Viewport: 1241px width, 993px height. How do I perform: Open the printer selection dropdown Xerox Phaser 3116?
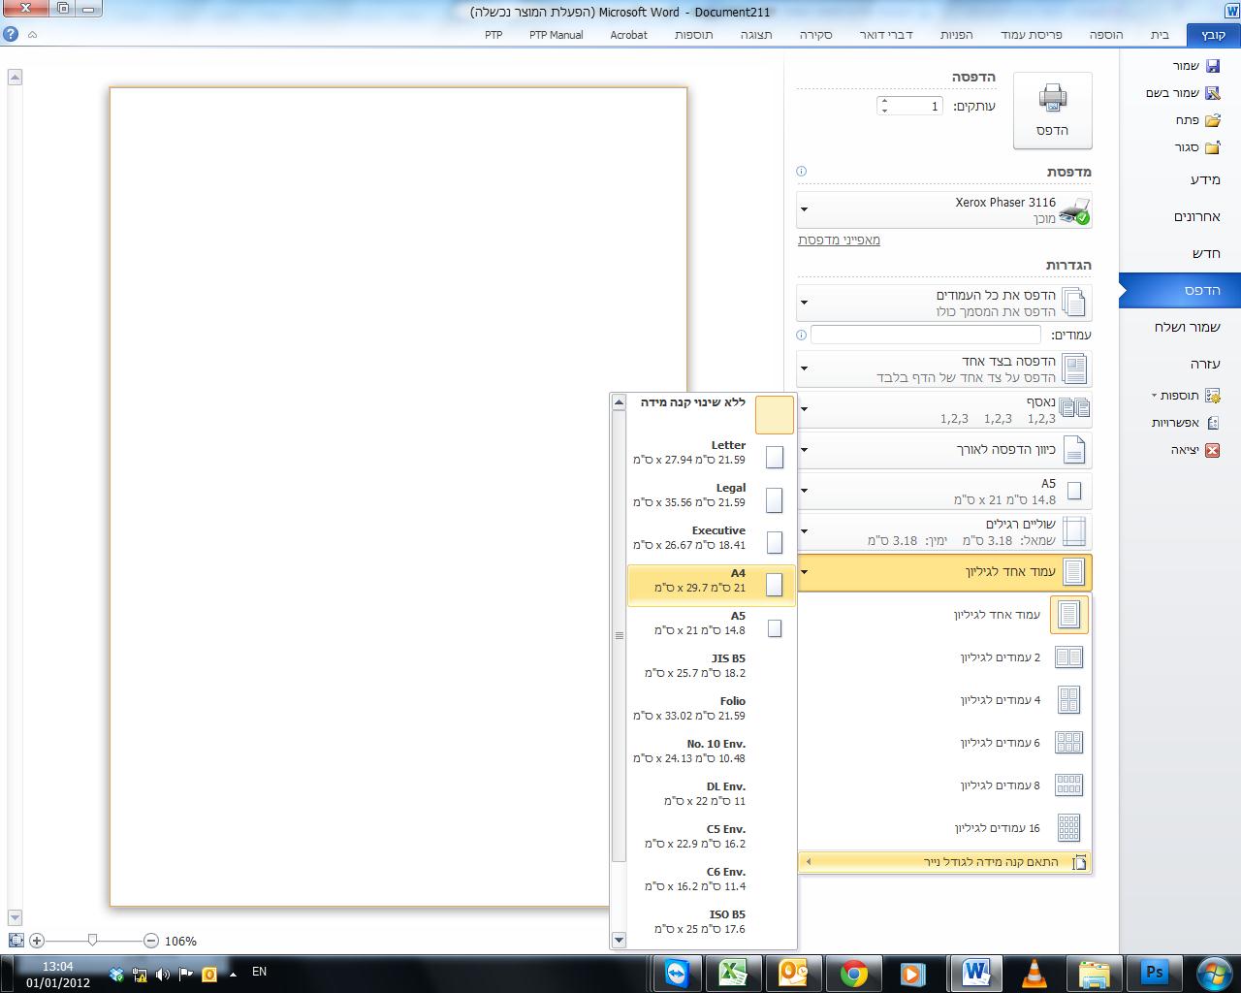944,209
